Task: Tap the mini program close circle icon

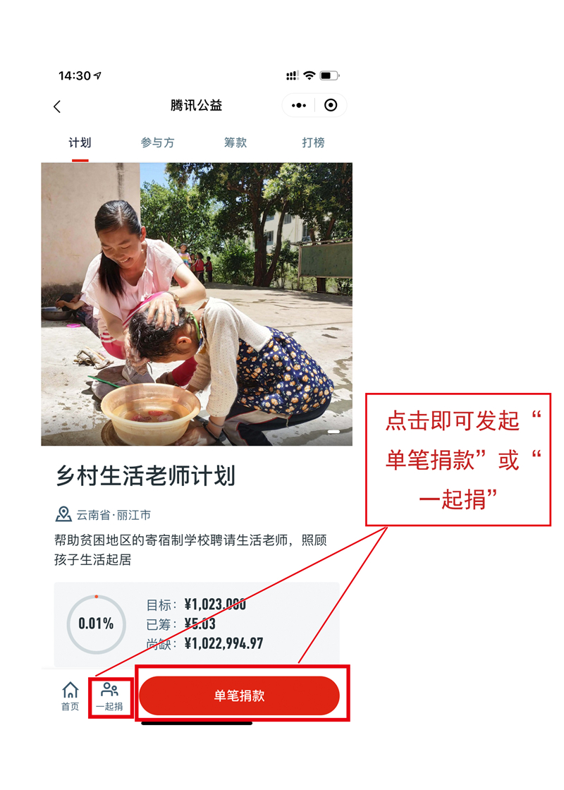Action: click(331, 105)
